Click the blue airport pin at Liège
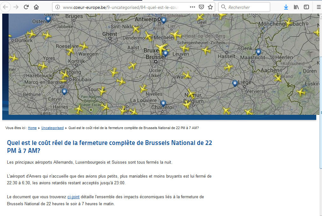Viewport: 322px width, 216px height. (x=235, y=83)
